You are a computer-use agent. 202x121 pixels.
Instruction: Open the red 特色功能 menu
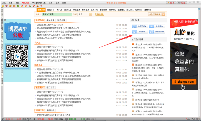26,3
